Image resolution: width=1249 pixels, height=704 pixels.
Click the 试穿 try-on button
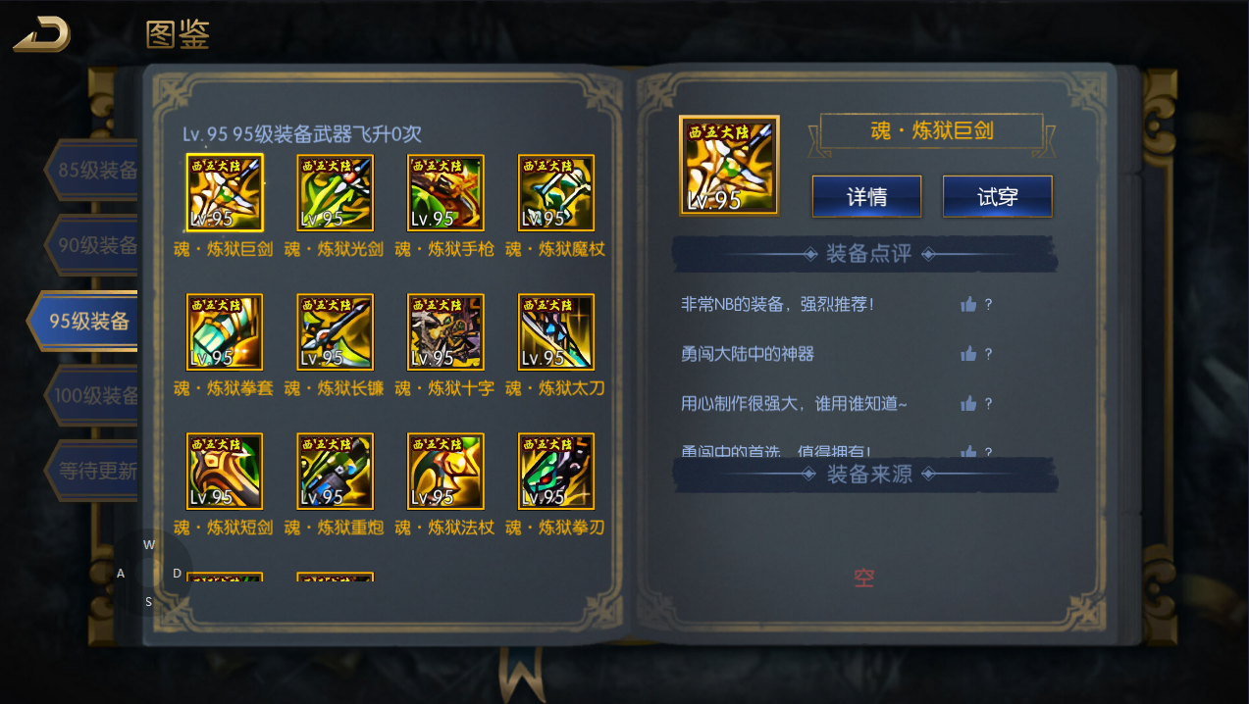[x=998, y=196]
